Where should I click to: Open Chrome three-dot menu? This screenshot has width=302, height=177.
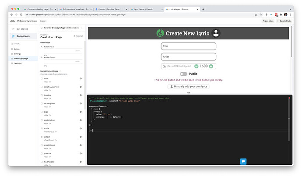pos(290,14)
